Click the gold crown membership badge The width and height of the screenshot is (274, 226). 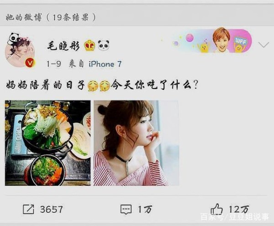pyautogui.click(x=90, y=45)
